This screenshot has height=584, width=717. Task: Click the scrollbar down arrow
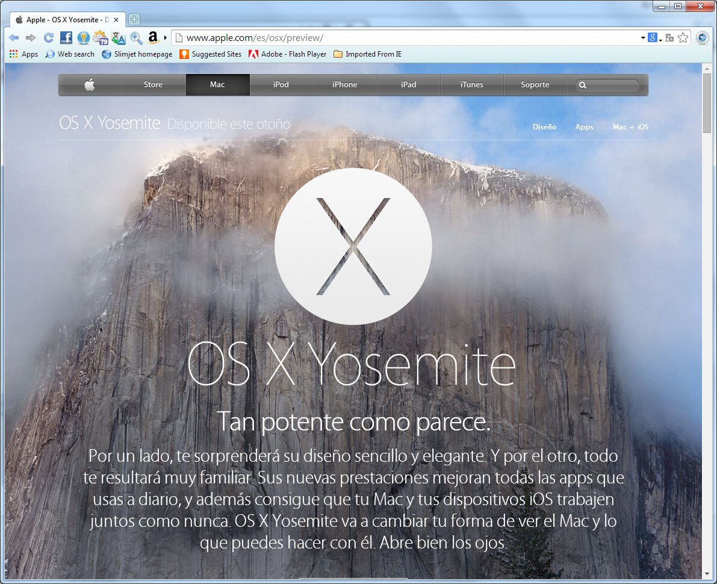point(707,573)
